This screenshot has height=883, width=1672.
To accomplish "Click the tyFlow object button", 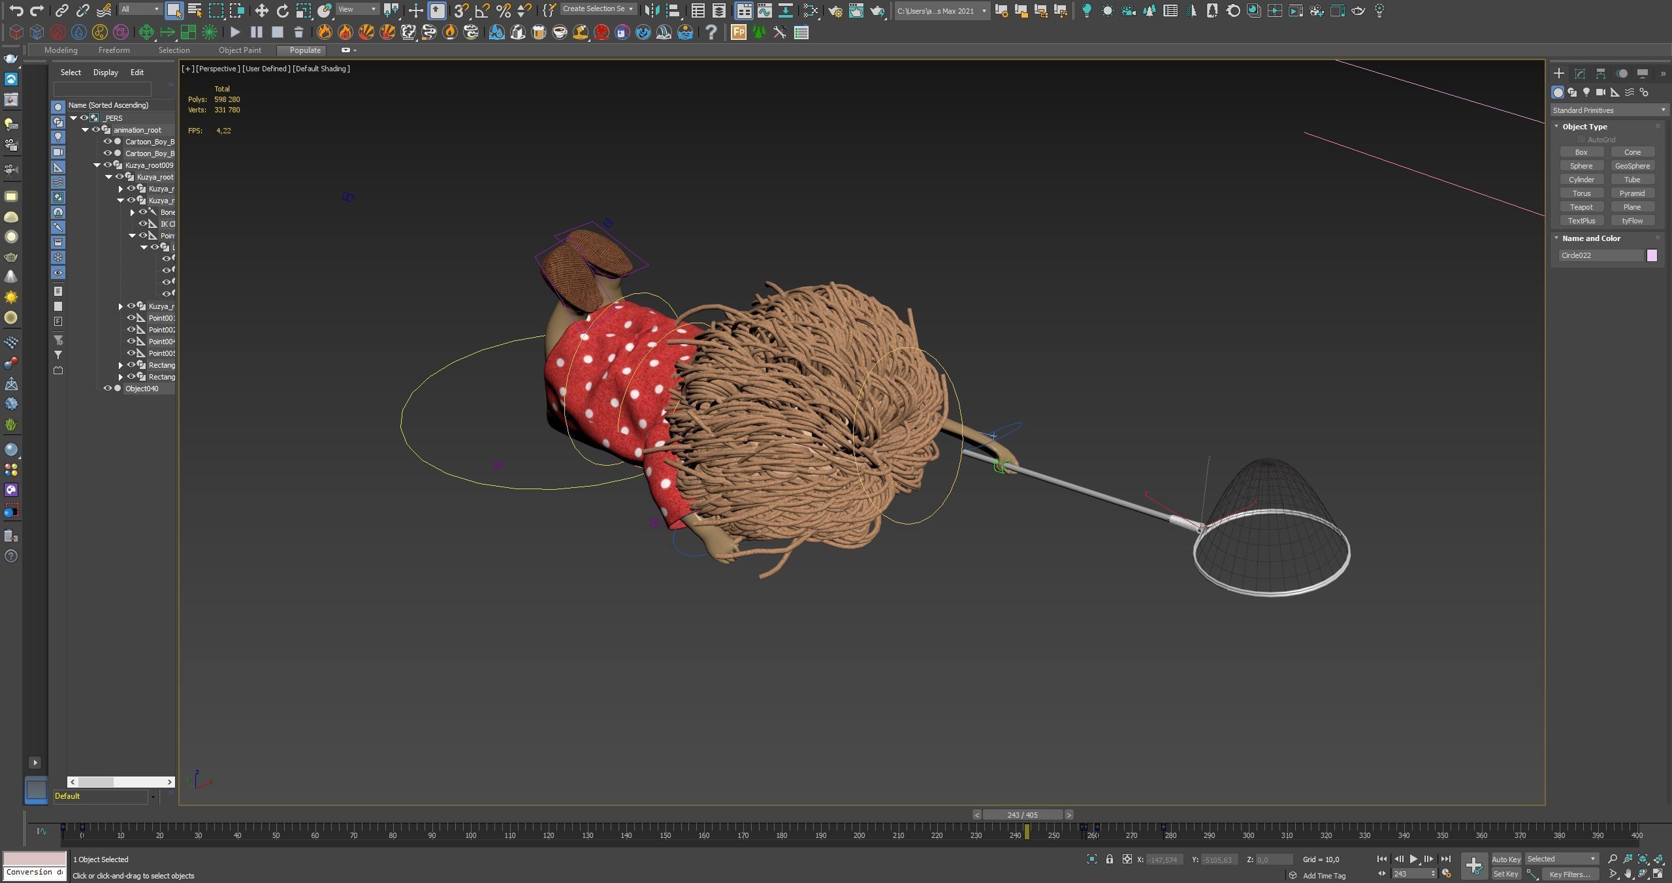I will (1632, 221).
